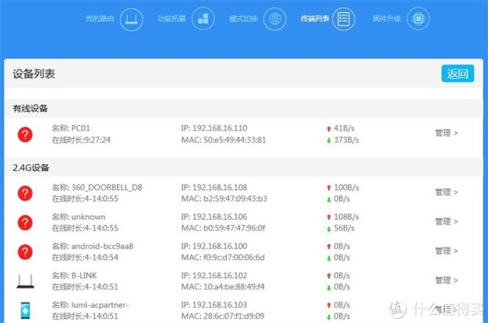The height and width of the screenshot is (323, 488).
Task: Click the question-mark icon for android-bcc9aa8
Action: (x=25, y=252)
